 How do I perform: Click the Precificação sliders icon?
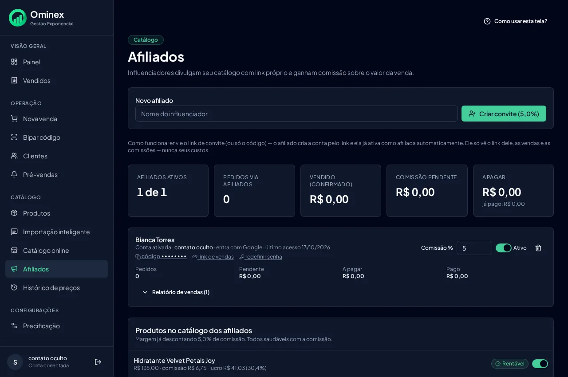coord(14,326)
